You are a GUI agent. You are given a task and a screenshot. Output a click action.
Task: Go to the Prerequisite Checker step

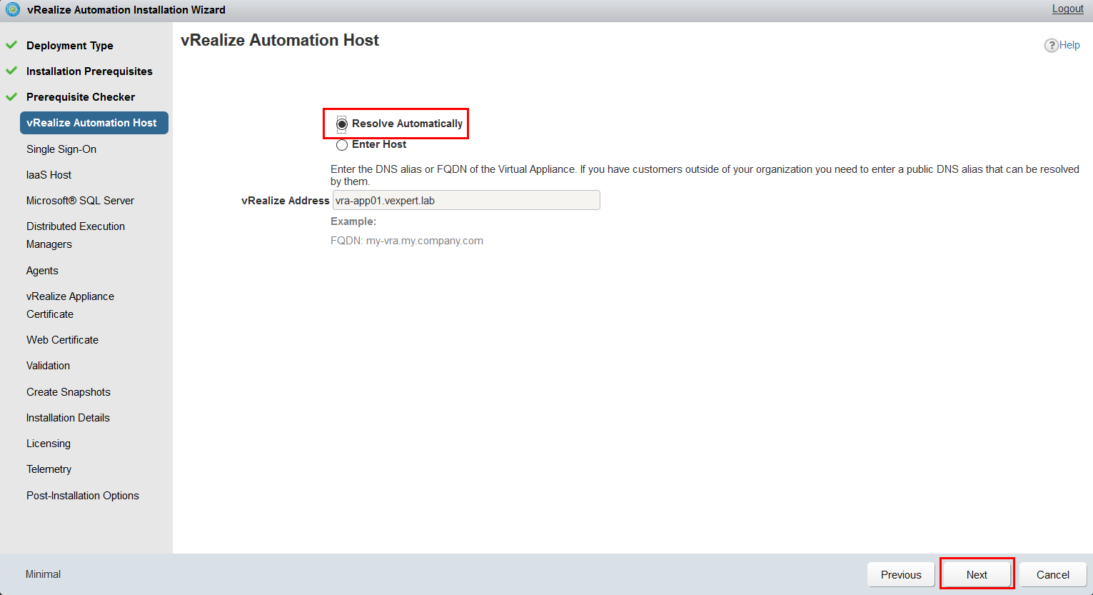[81, 97]
